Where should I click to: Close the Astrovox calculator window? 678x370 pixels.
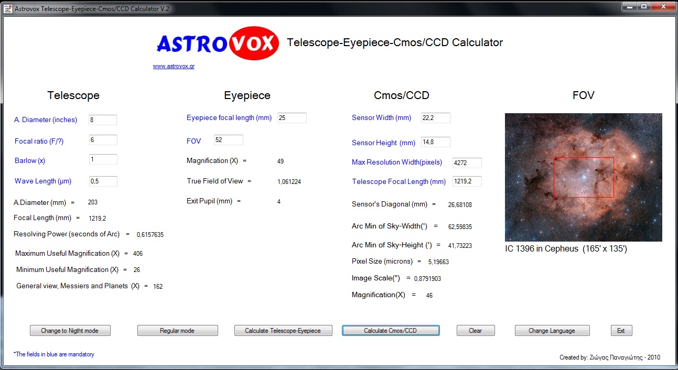(662, 7)
